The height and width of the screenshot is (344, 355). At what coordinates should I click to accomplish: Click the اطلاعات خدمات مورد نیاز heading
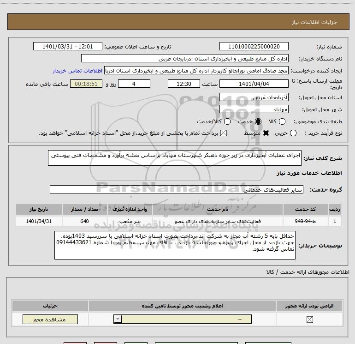point(309,173)
